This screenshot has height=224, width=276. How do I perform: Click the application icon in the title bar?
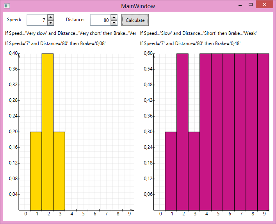pyautogui.click(x=6, y=6)
